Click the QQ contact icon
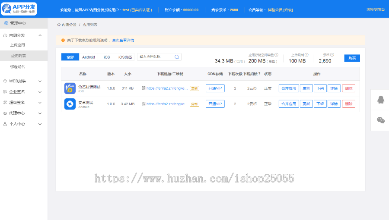This screenshot has width=389, height=220. [381, 100]
